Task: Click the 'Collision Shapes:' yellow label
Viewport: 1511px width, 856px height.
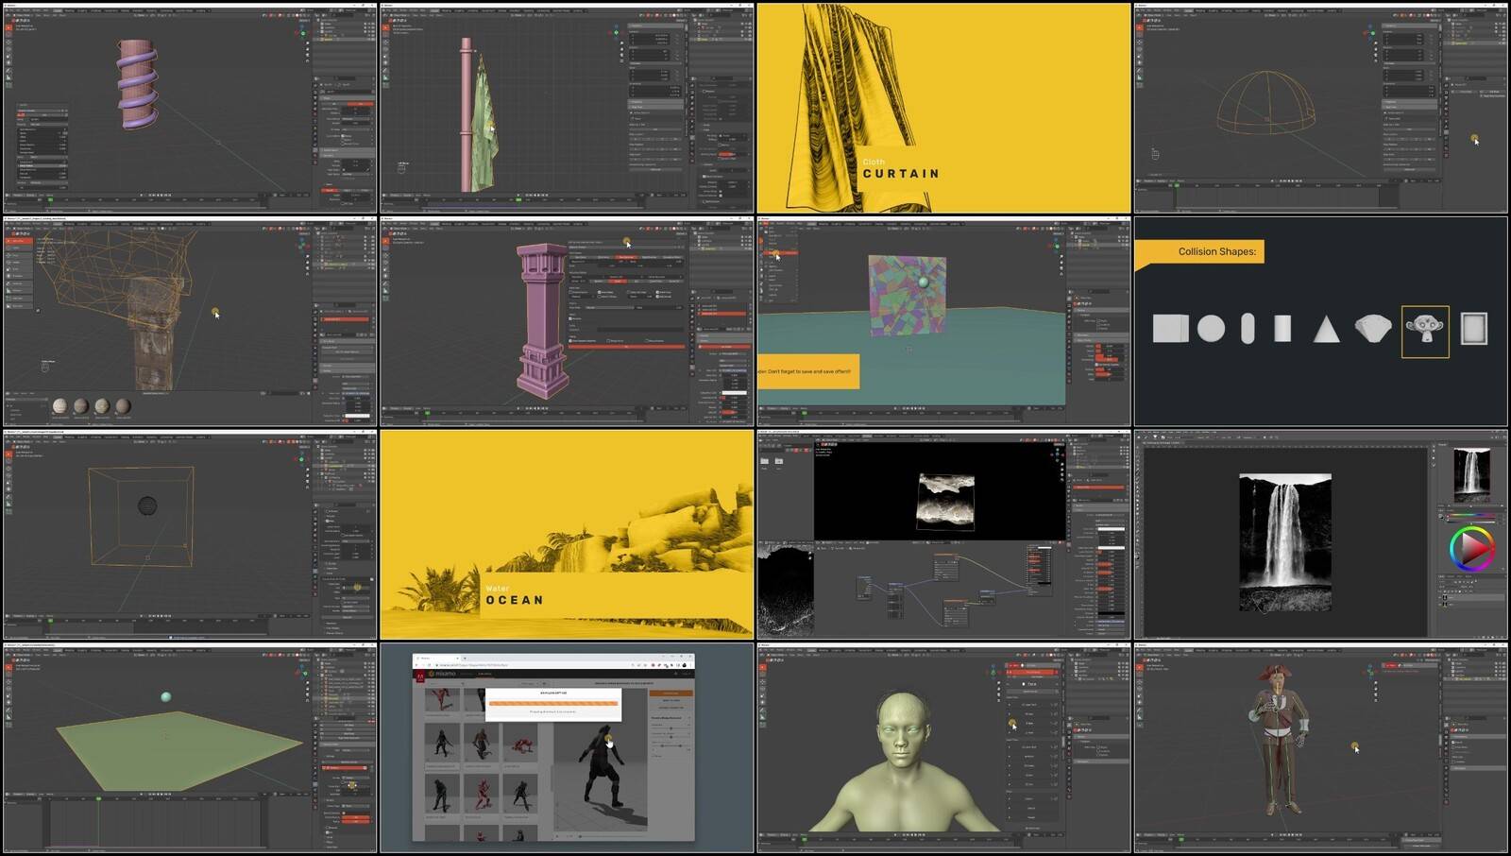Action: pyautogui.click(x=1216, y=251)
